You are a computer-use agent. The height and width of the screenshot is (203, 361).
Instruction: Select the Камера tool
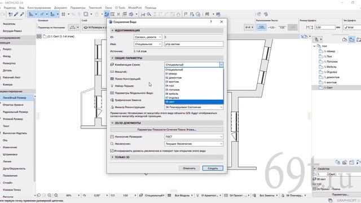[7, 85]
